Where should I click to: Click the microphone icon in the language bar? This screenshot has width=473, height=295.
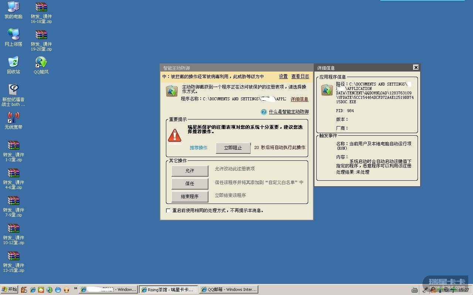coord(426,290)
